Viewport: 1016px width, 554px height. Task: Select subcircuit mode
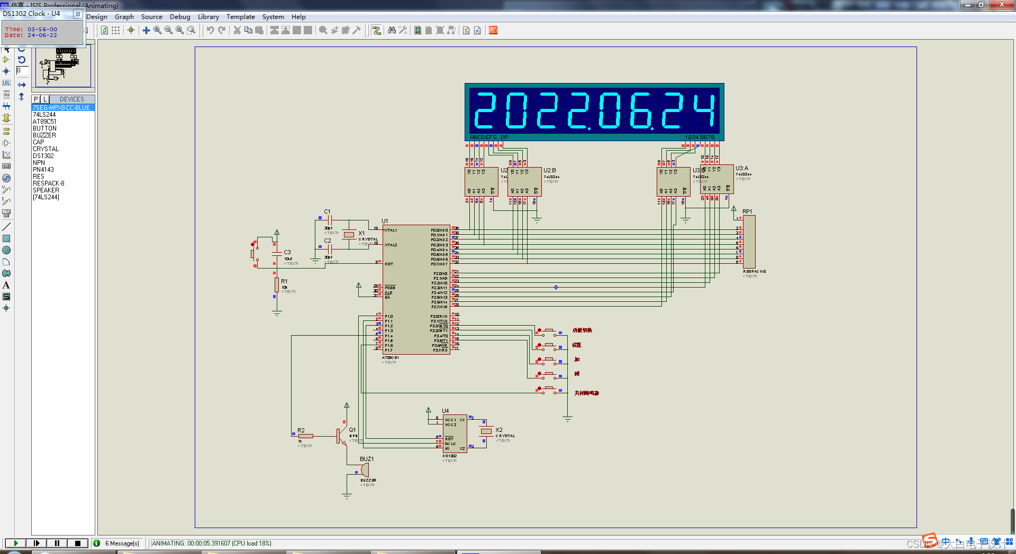point(6,118)
